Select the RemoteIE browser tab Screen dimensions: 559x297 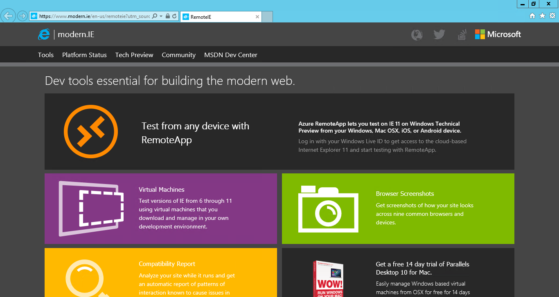[221, 17]
